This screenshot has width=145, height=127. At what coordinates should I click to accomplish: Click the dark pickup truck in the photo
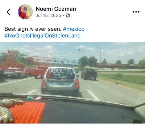89,74
